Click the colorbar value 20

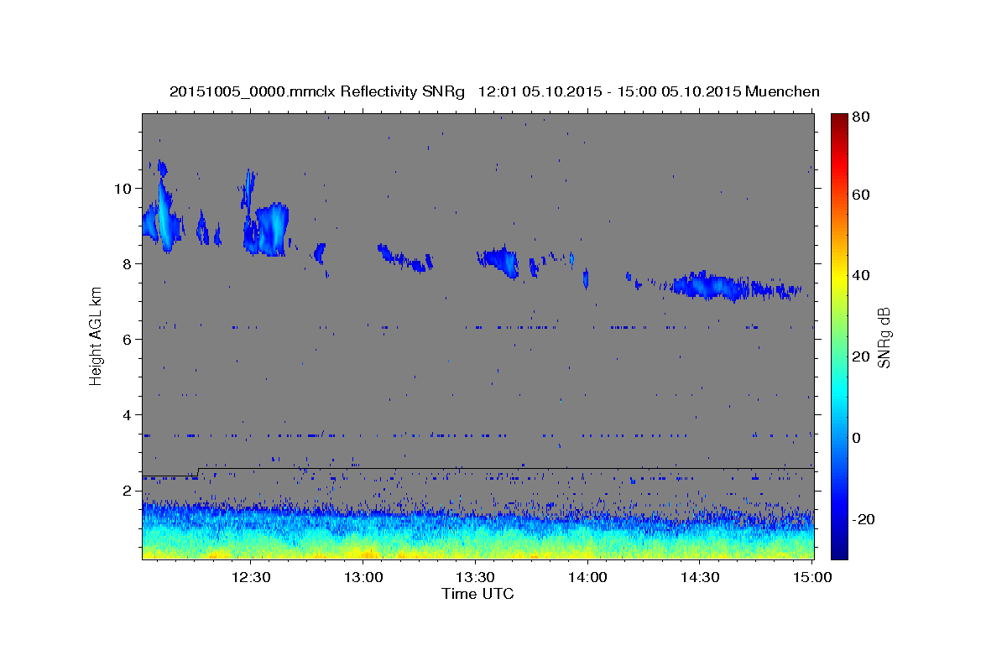[x=860, y=356]
